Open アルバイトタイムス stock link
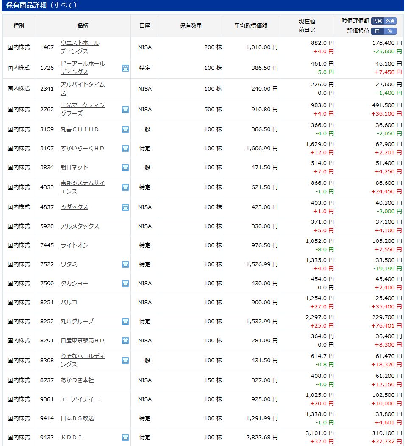 click(x=83, y=89)
